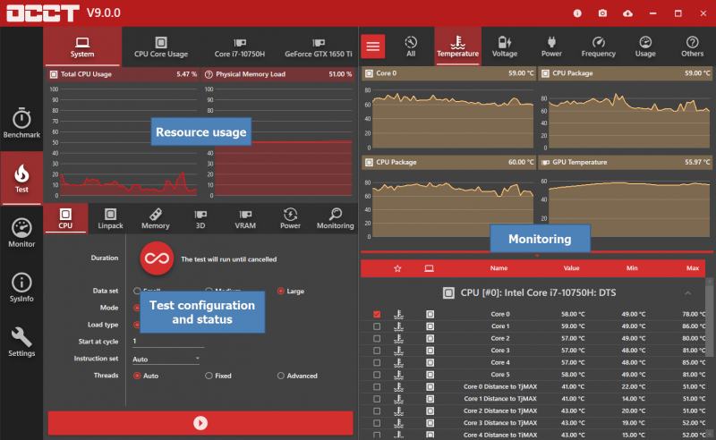The height and width of the screenshot is (440, 716).
Task: Click the favorites star column header
Action: click(397, 268)
